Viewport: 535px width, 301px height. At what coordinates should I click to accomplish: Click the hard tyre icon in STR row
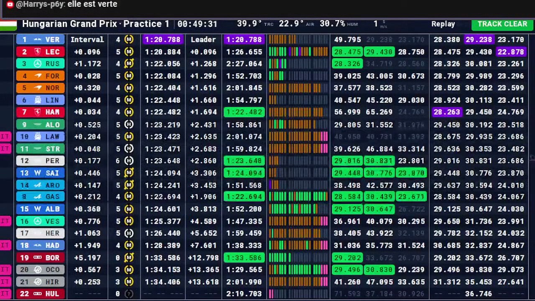(x=129, y=149)
